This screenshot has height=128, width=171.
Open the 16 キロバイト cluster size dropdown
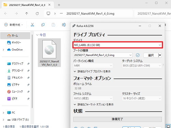pyautogui.click(x=142, y=98)
